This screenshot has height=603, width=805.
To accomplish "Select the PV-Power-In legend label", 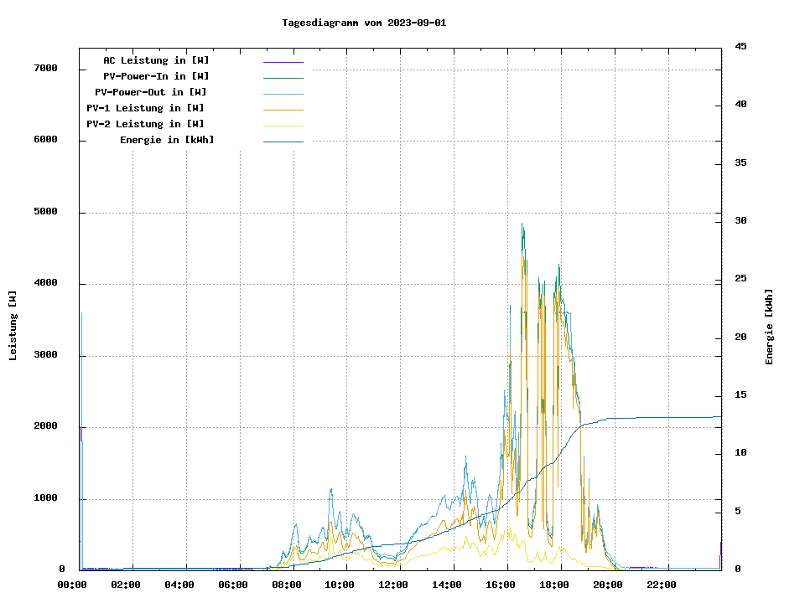I will (156, 76).
